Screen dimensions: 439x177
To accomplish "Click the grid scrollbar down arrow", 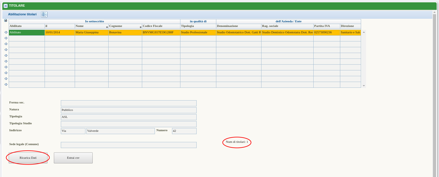I will (364, 86).
